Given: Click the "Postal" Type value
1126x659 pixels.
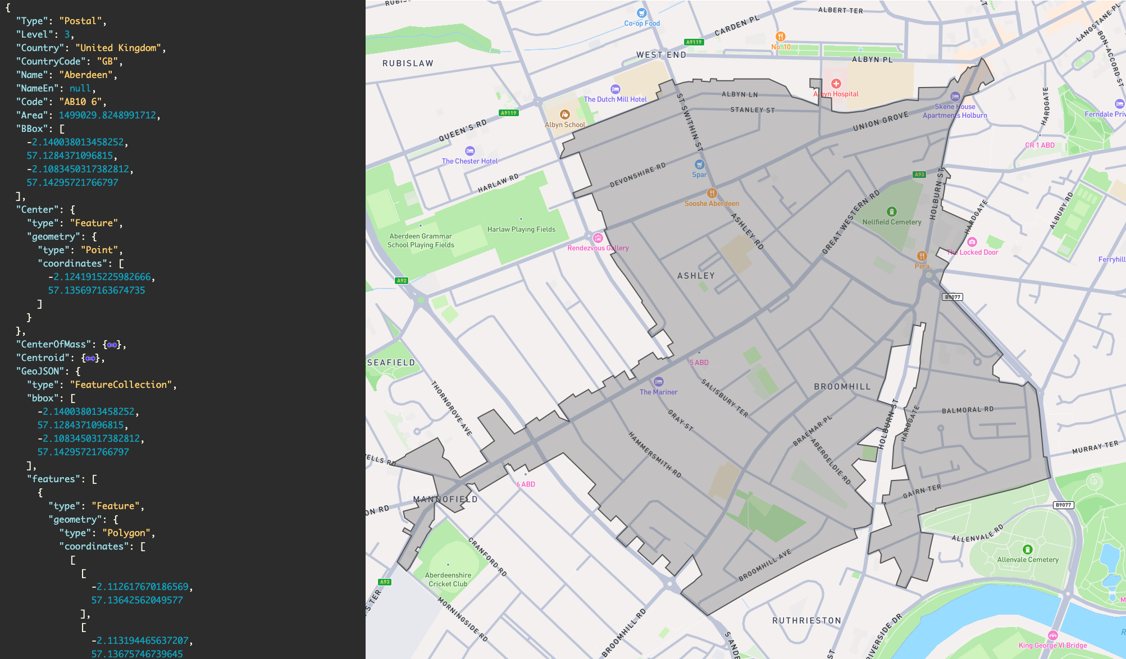Looking at the screenshot, I should tap(80, 21).
